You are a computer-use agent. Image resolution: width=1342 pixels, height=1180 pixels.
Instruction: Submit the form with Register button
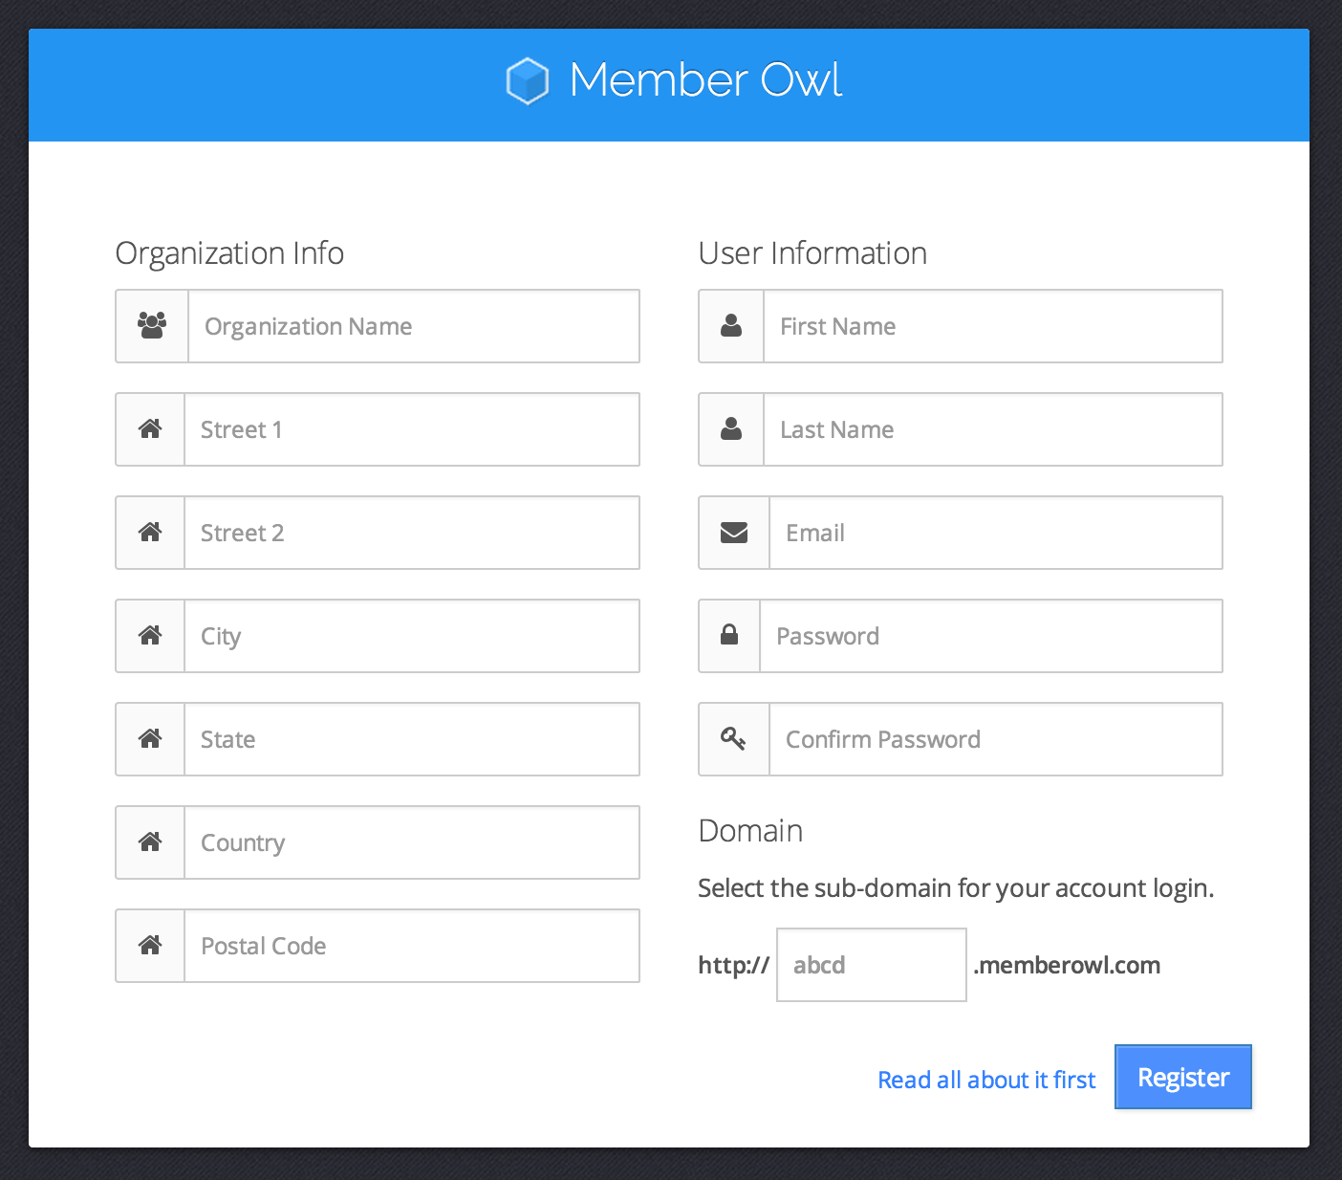(x=1183, y=1077)
